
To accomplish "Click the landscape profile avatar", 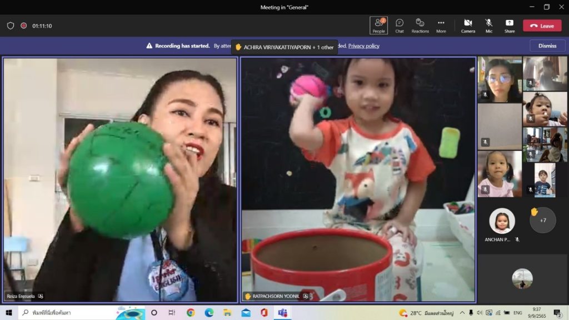I will tap(522, 279).
